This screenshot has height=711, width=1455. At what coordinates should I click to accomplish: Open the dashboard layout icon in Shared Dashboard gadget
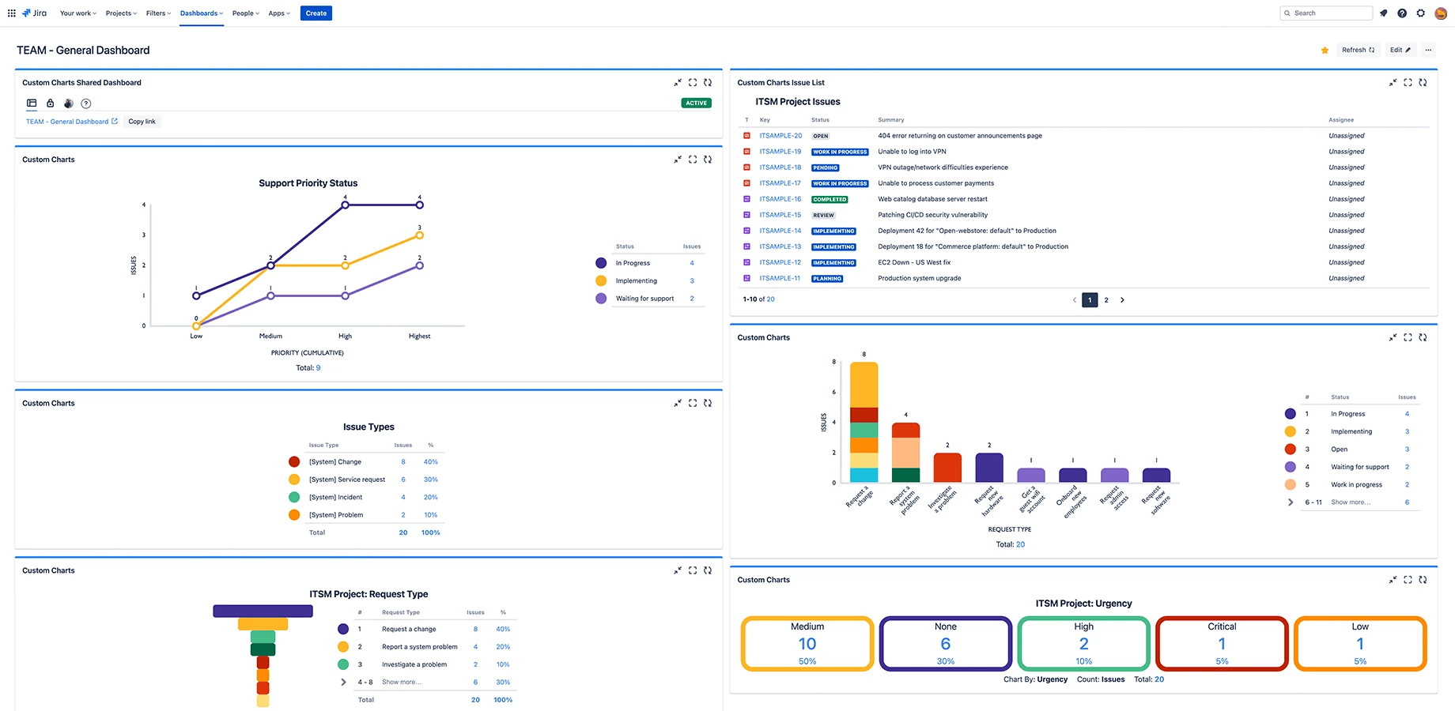pyautogui.click(x=32, y=103)
